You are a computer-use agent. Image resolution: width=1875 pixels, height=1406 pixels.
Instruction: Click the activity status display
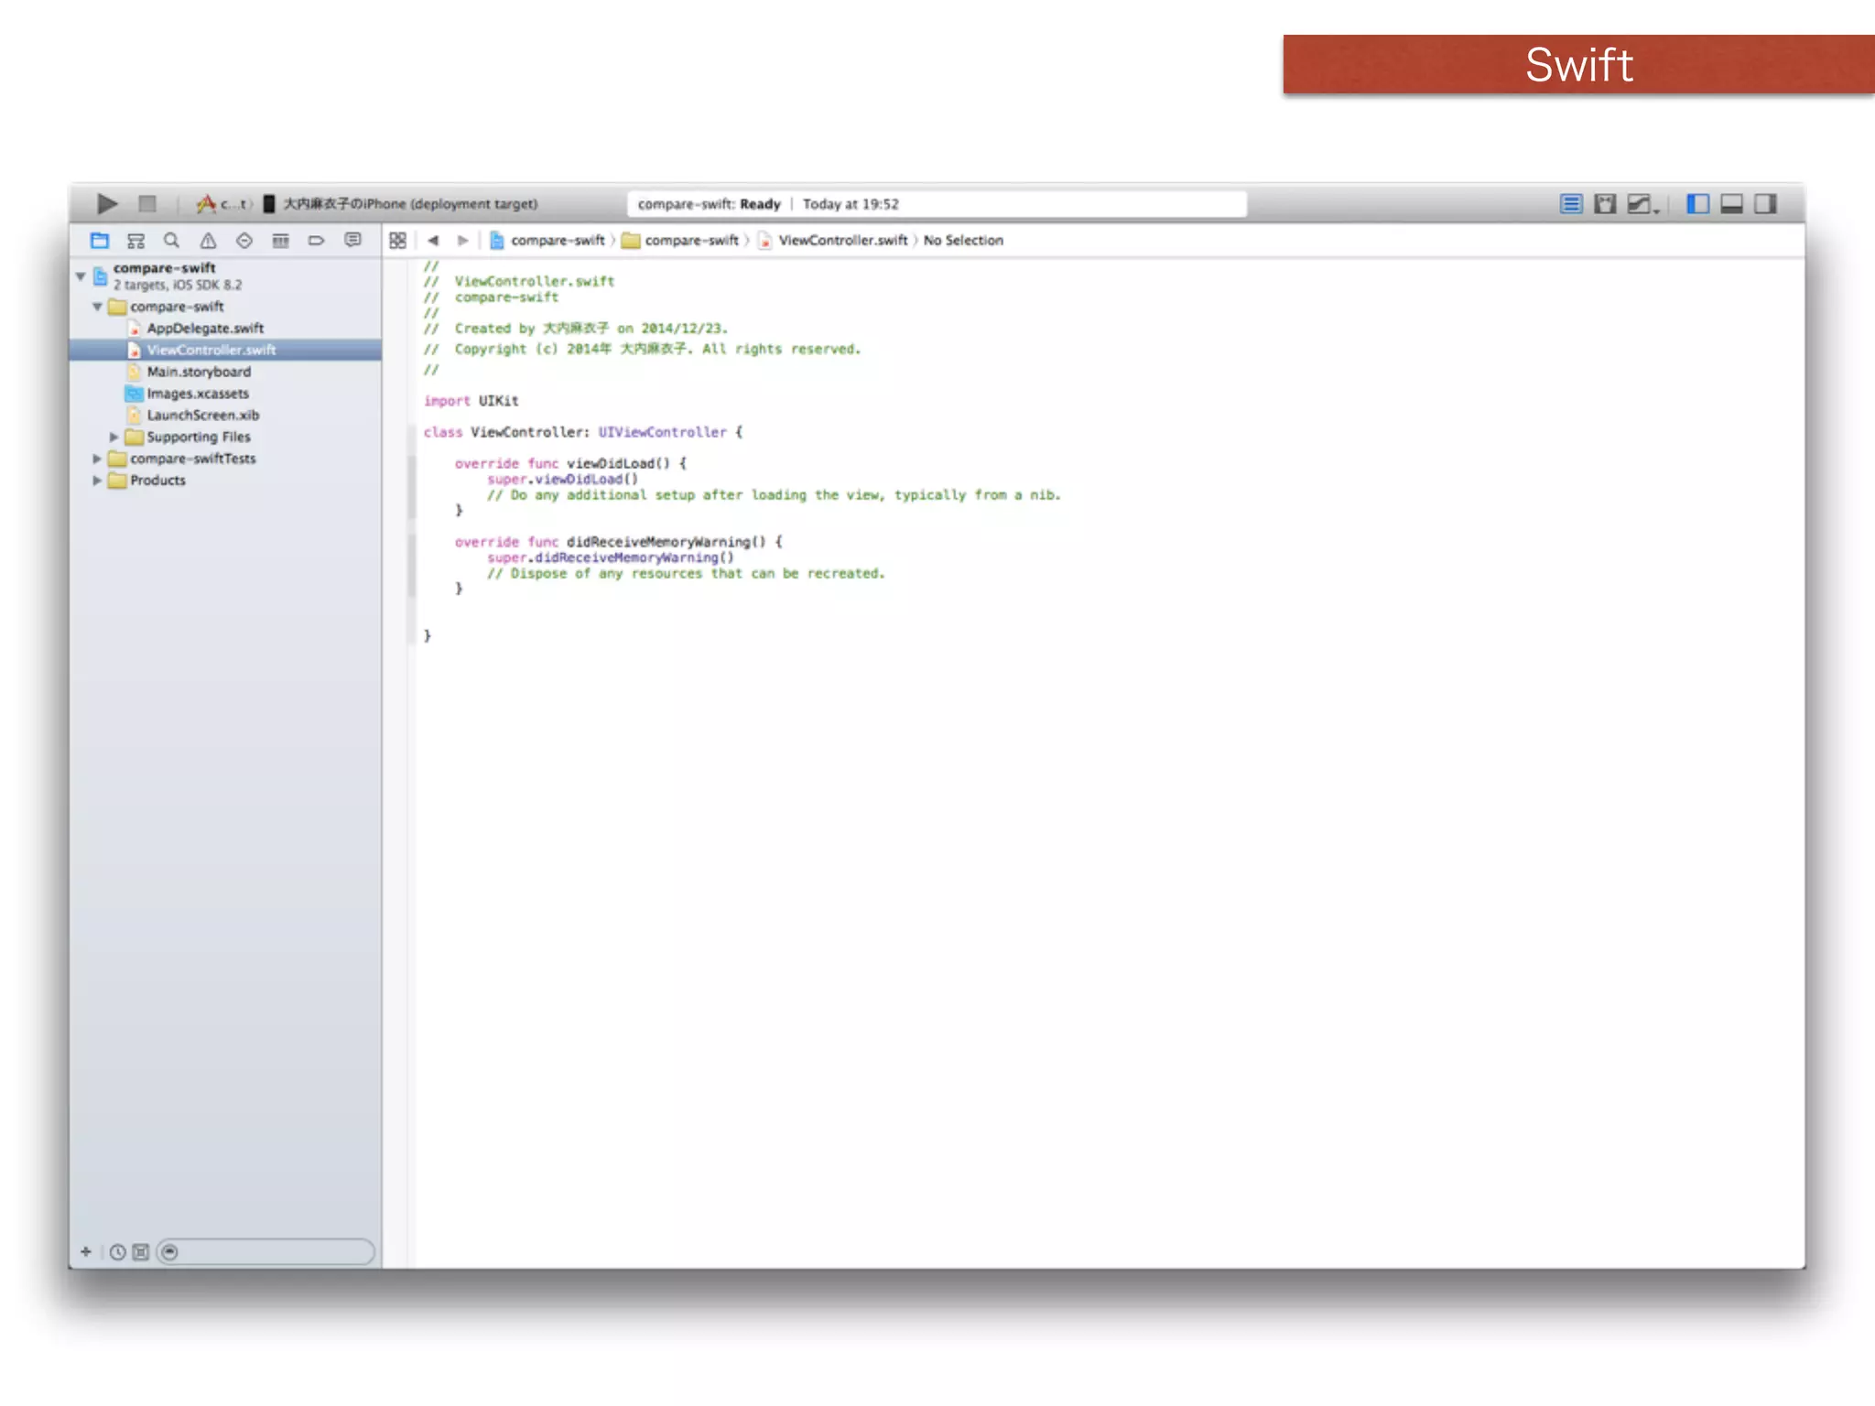(x=937, y=204)
